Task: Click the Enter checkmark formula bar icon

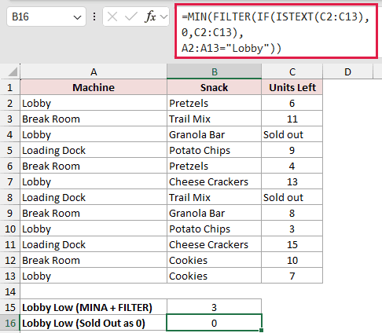Action: coord(130,17)
